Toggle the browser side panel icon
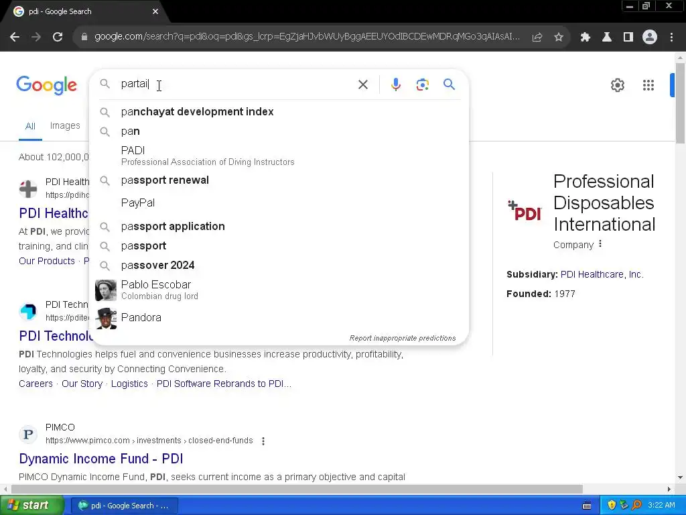The width and height of the screenshot is (686, 515). pos(628,38)
